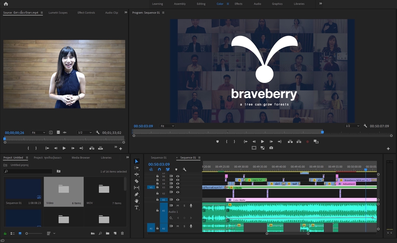Go to In point in Program monitor

coord(245,142)
